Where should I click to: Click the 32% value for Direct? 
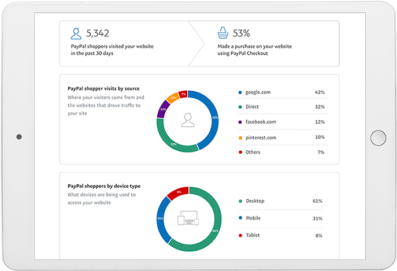(320, 107)
